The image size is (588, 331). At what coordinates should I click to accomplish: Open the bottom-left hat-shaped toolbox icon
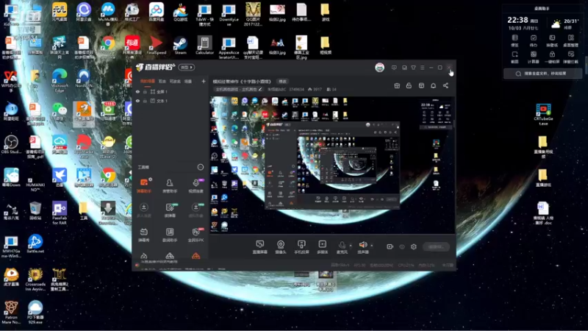[143, 256]
